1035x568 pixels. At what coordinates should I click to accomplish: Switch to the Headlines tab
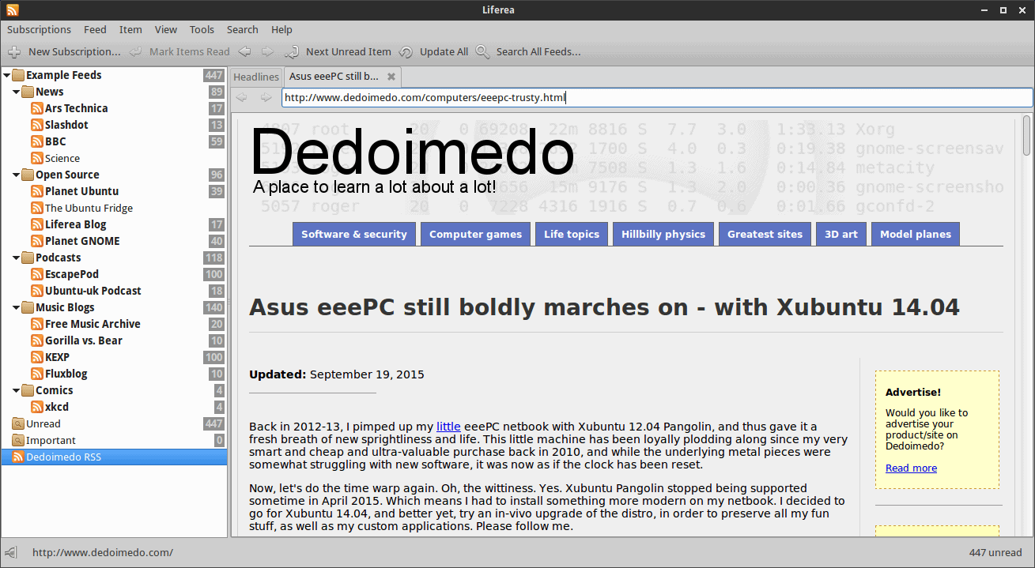256,77
